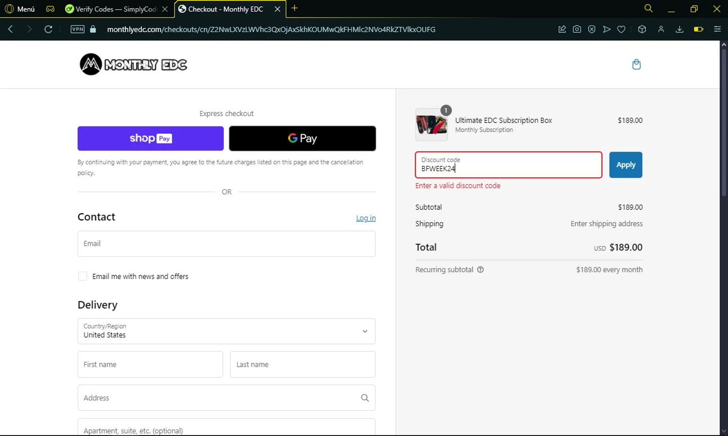728x436 pixels.
Task: Close the Checkout - Monthly EDC tab
Action: [278, 9]
